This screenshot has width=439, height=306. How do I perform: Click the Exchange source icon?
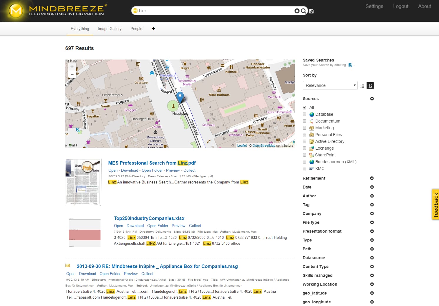point(312,148)
